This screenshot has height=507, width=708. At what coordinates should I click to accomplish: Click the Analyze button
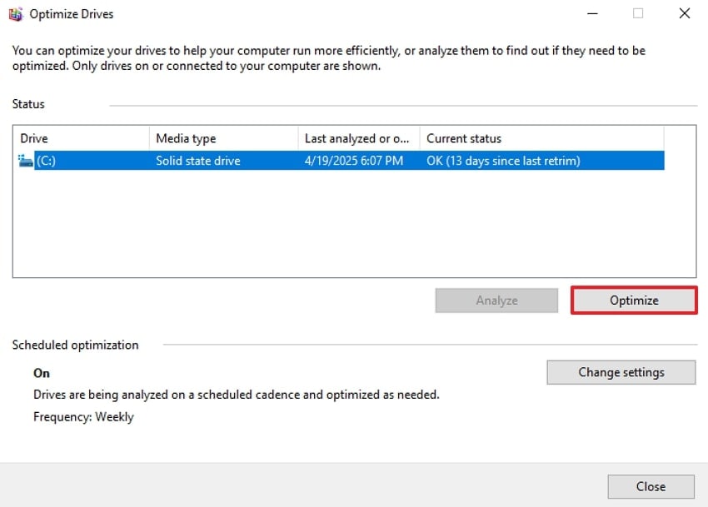coord(496,300)
